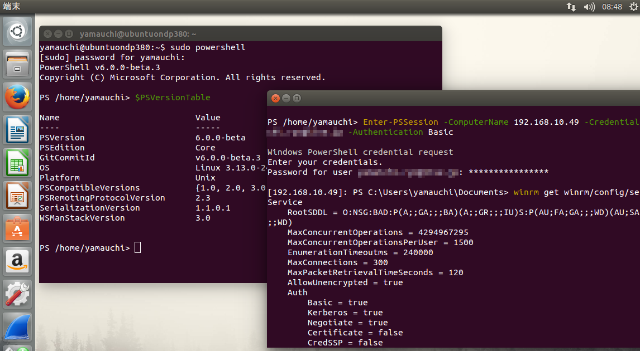Select the '1.1.0.1' value
Viewport: 640px width, 351px height.
pos(213,208)
